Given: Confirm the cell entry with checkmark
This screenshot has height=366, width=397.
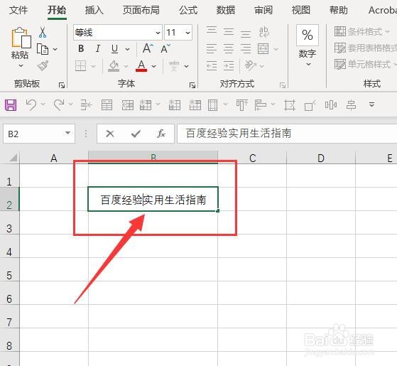Looking at the screenshot, I should (136, 134).
